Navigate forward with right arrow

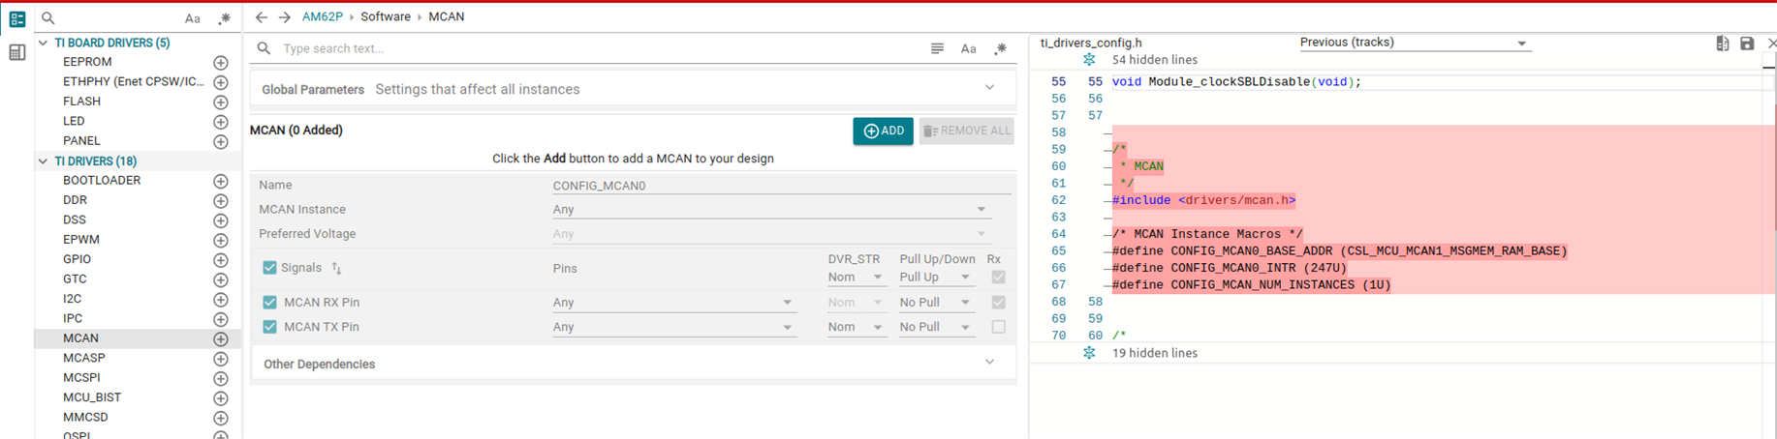pyautogui.click(x=285, y=17)
